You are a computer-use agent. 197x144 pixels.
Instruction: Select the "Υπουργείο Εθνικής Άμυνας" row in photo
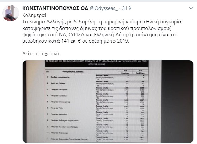[x=97, y=102]
